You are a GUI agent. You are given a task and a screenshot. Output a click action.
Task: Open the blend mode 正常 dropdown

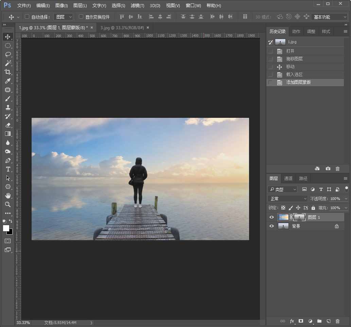[x=287, y=199]
